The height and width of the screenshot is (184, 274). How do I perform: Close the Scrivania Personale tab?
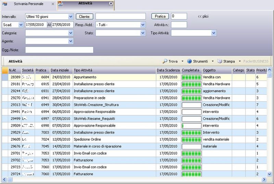tap(53, 4)
